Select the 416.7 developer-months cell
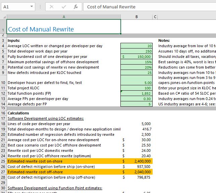 137,129
